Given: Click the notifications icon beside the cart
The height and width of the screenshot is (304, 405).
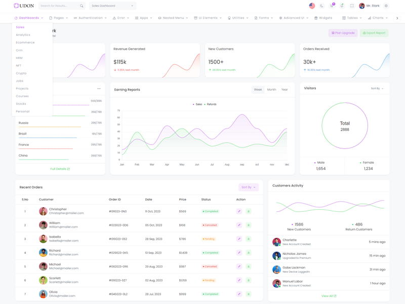Looking at the screenshot, I should click(342, 6).
